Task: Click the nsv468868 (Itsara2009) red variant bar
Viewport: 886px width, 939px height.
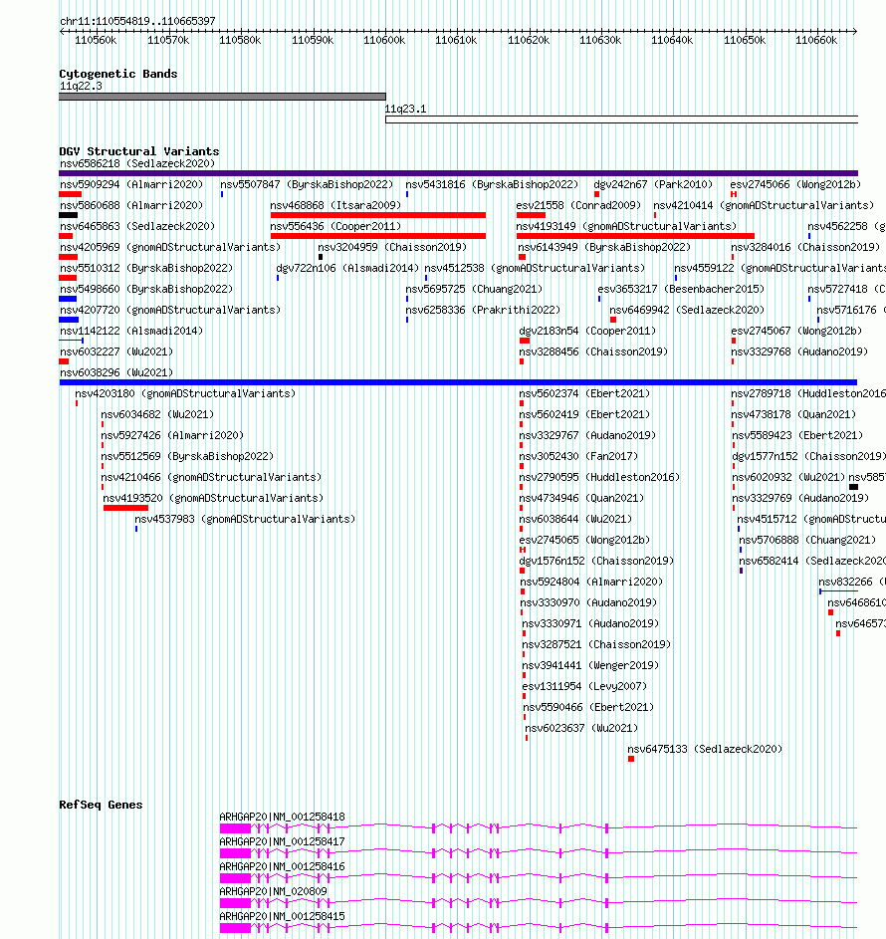Action: pos(377,215)
